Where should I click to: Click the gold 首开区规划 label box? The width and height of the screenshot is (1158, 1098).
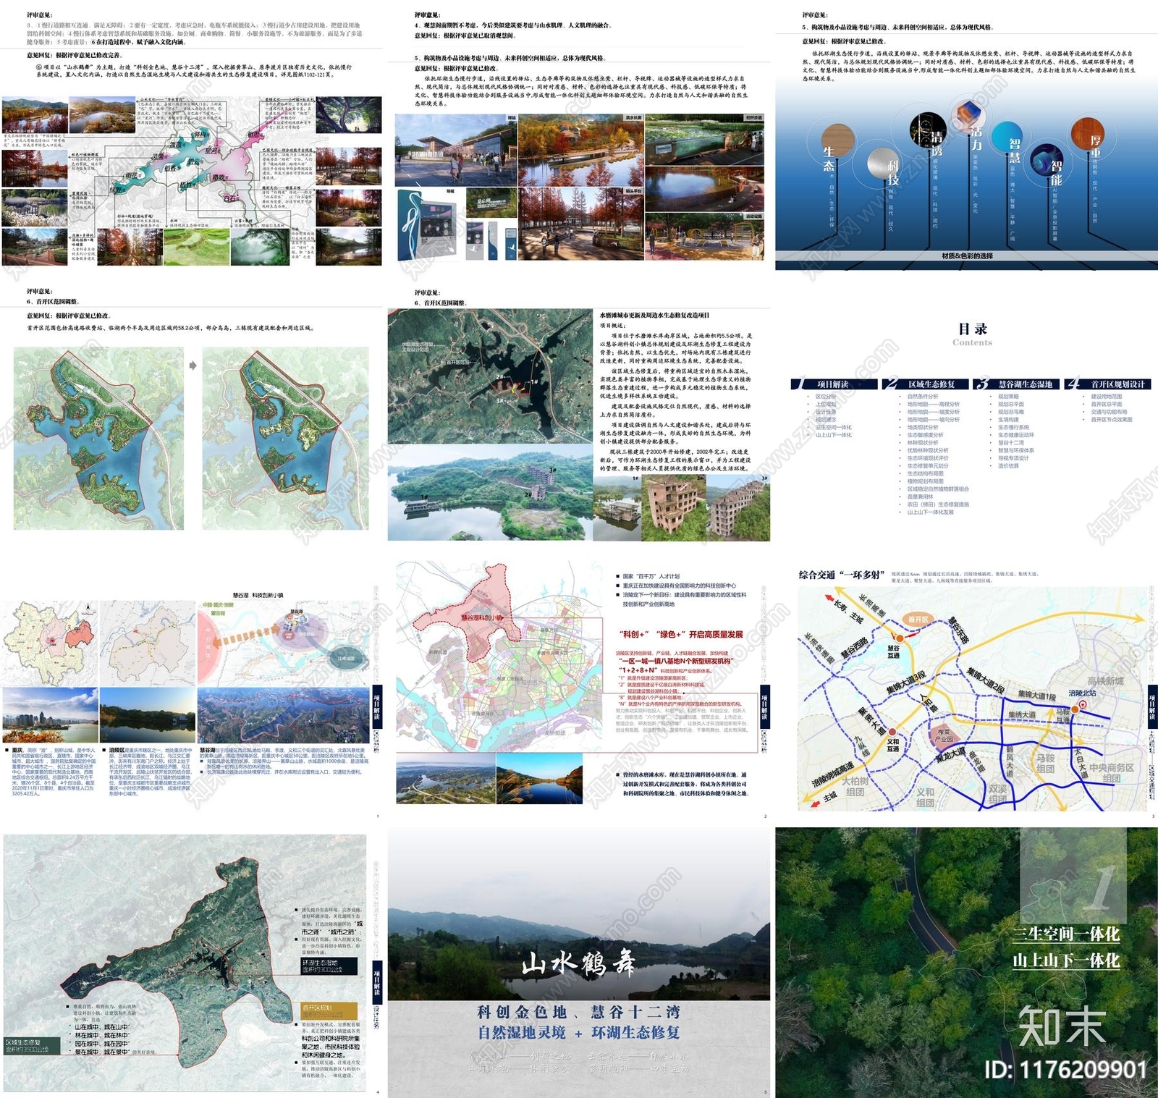329,1011
